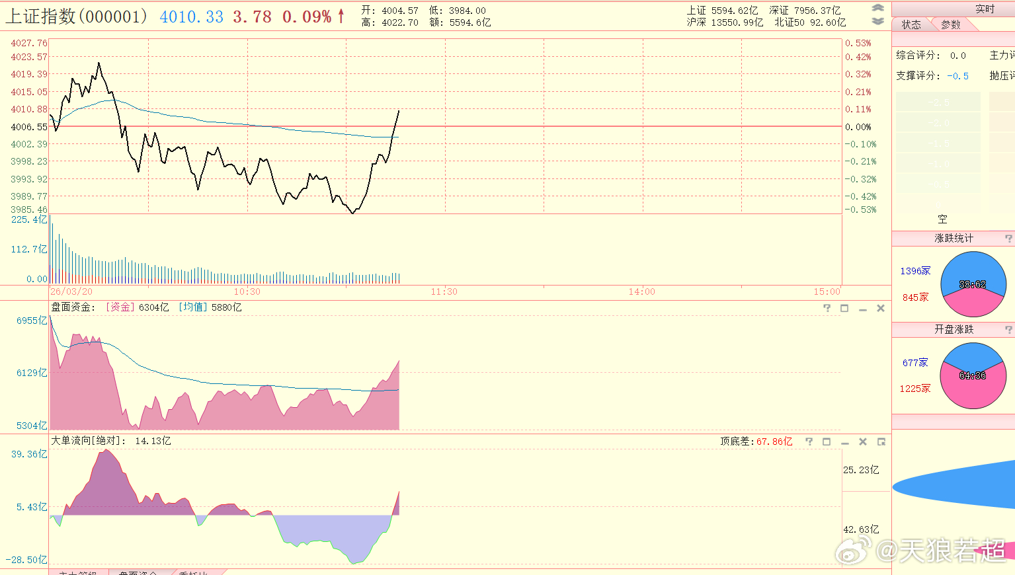Click the 空 label in the score panel
Viewport: 1015px width, 575px height.
click(942, 219)
